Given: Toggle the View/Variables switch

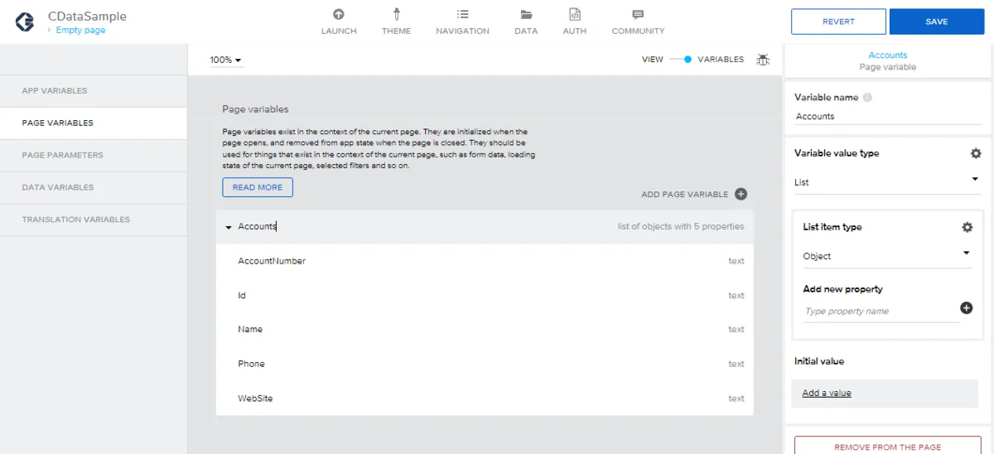Looking at the screenshot, I should tap(680, 60).
